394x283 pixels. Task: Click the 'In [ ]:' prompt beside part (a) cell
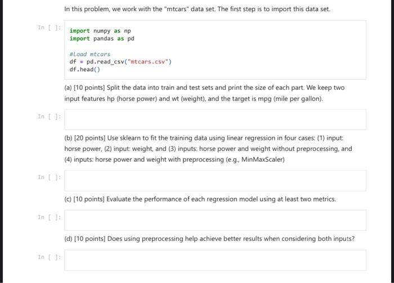click(x=50, y=116)
